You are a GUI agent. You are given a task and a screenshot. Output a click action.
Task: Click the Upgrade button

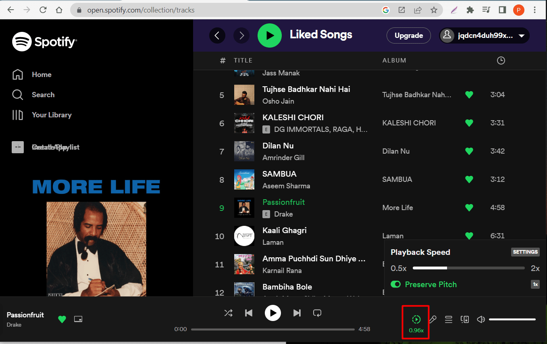(x=408, y=35)
